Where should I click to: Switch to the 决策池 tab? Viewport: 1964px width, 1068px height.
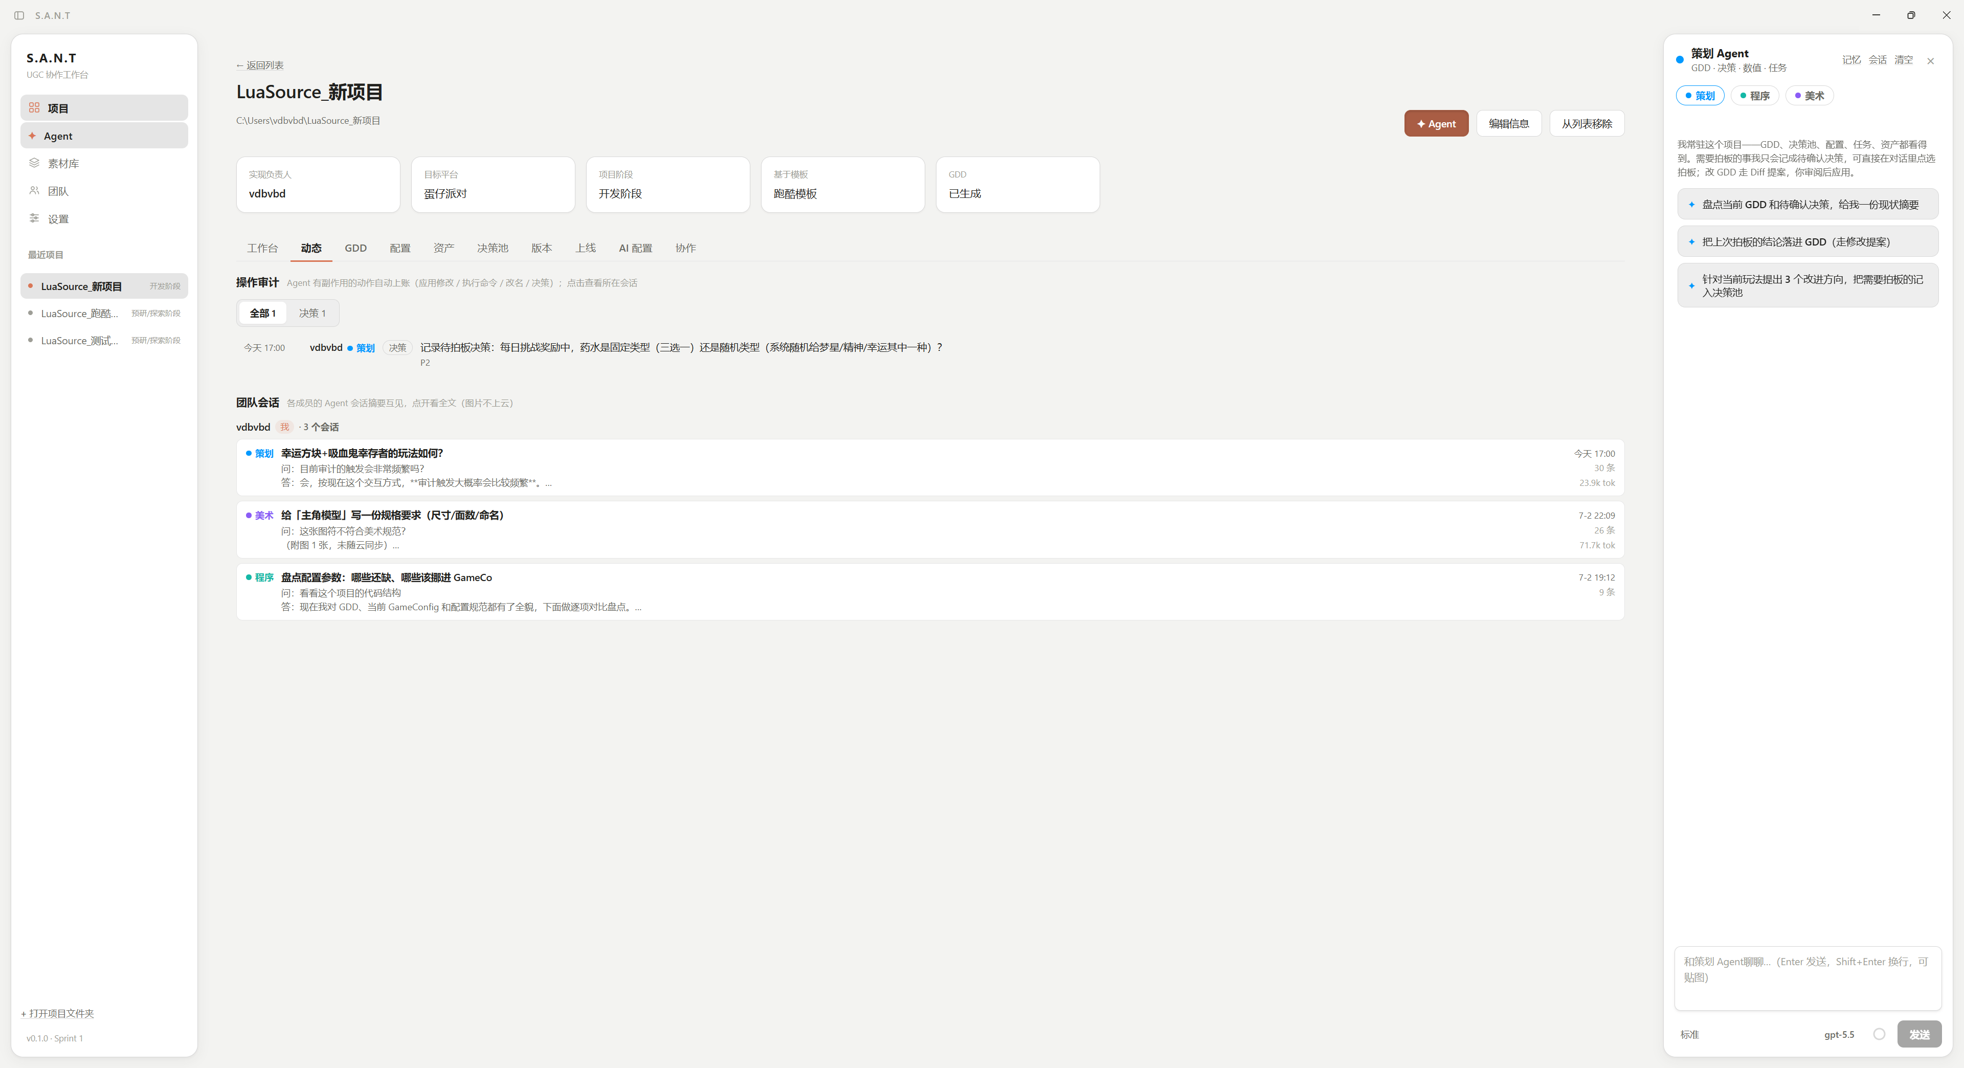493,248
